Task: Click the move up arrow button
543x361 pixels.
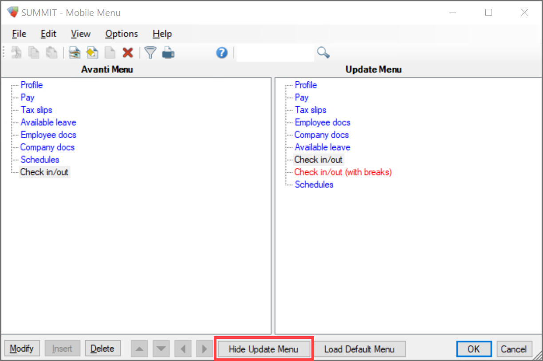Action: [139, 349]
